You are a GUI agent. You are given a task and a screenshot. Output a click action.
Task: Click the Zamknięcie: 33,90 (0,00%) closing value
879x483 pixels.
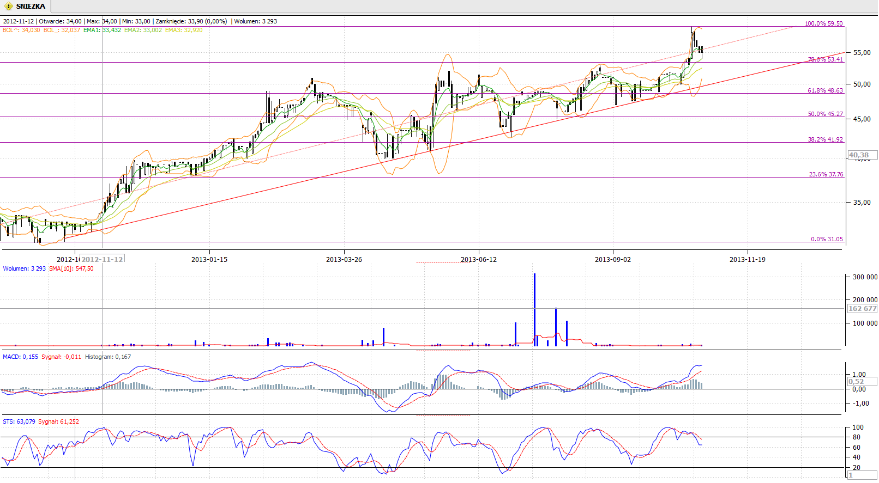click(191, 21)
